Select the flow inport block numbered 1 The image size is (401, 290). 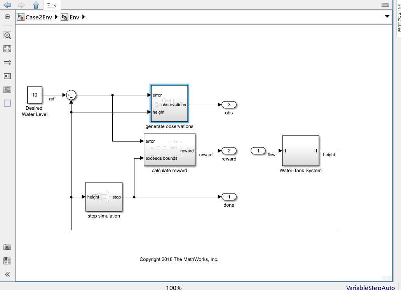[x=258, y=151]
